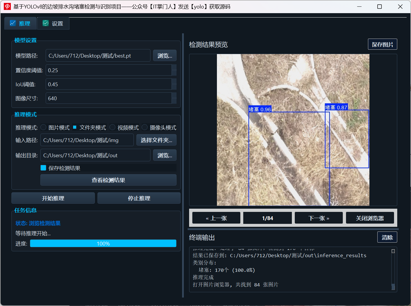This screenshot has height=306, width=411.
Task: Open 查看检测结果 to view detection results
Action: point(108,180)
